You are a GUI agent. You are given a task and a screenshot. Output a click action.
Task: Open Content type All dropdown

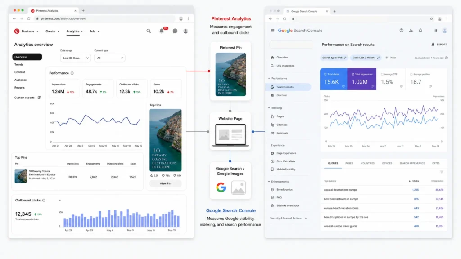(x=110, y=58)
